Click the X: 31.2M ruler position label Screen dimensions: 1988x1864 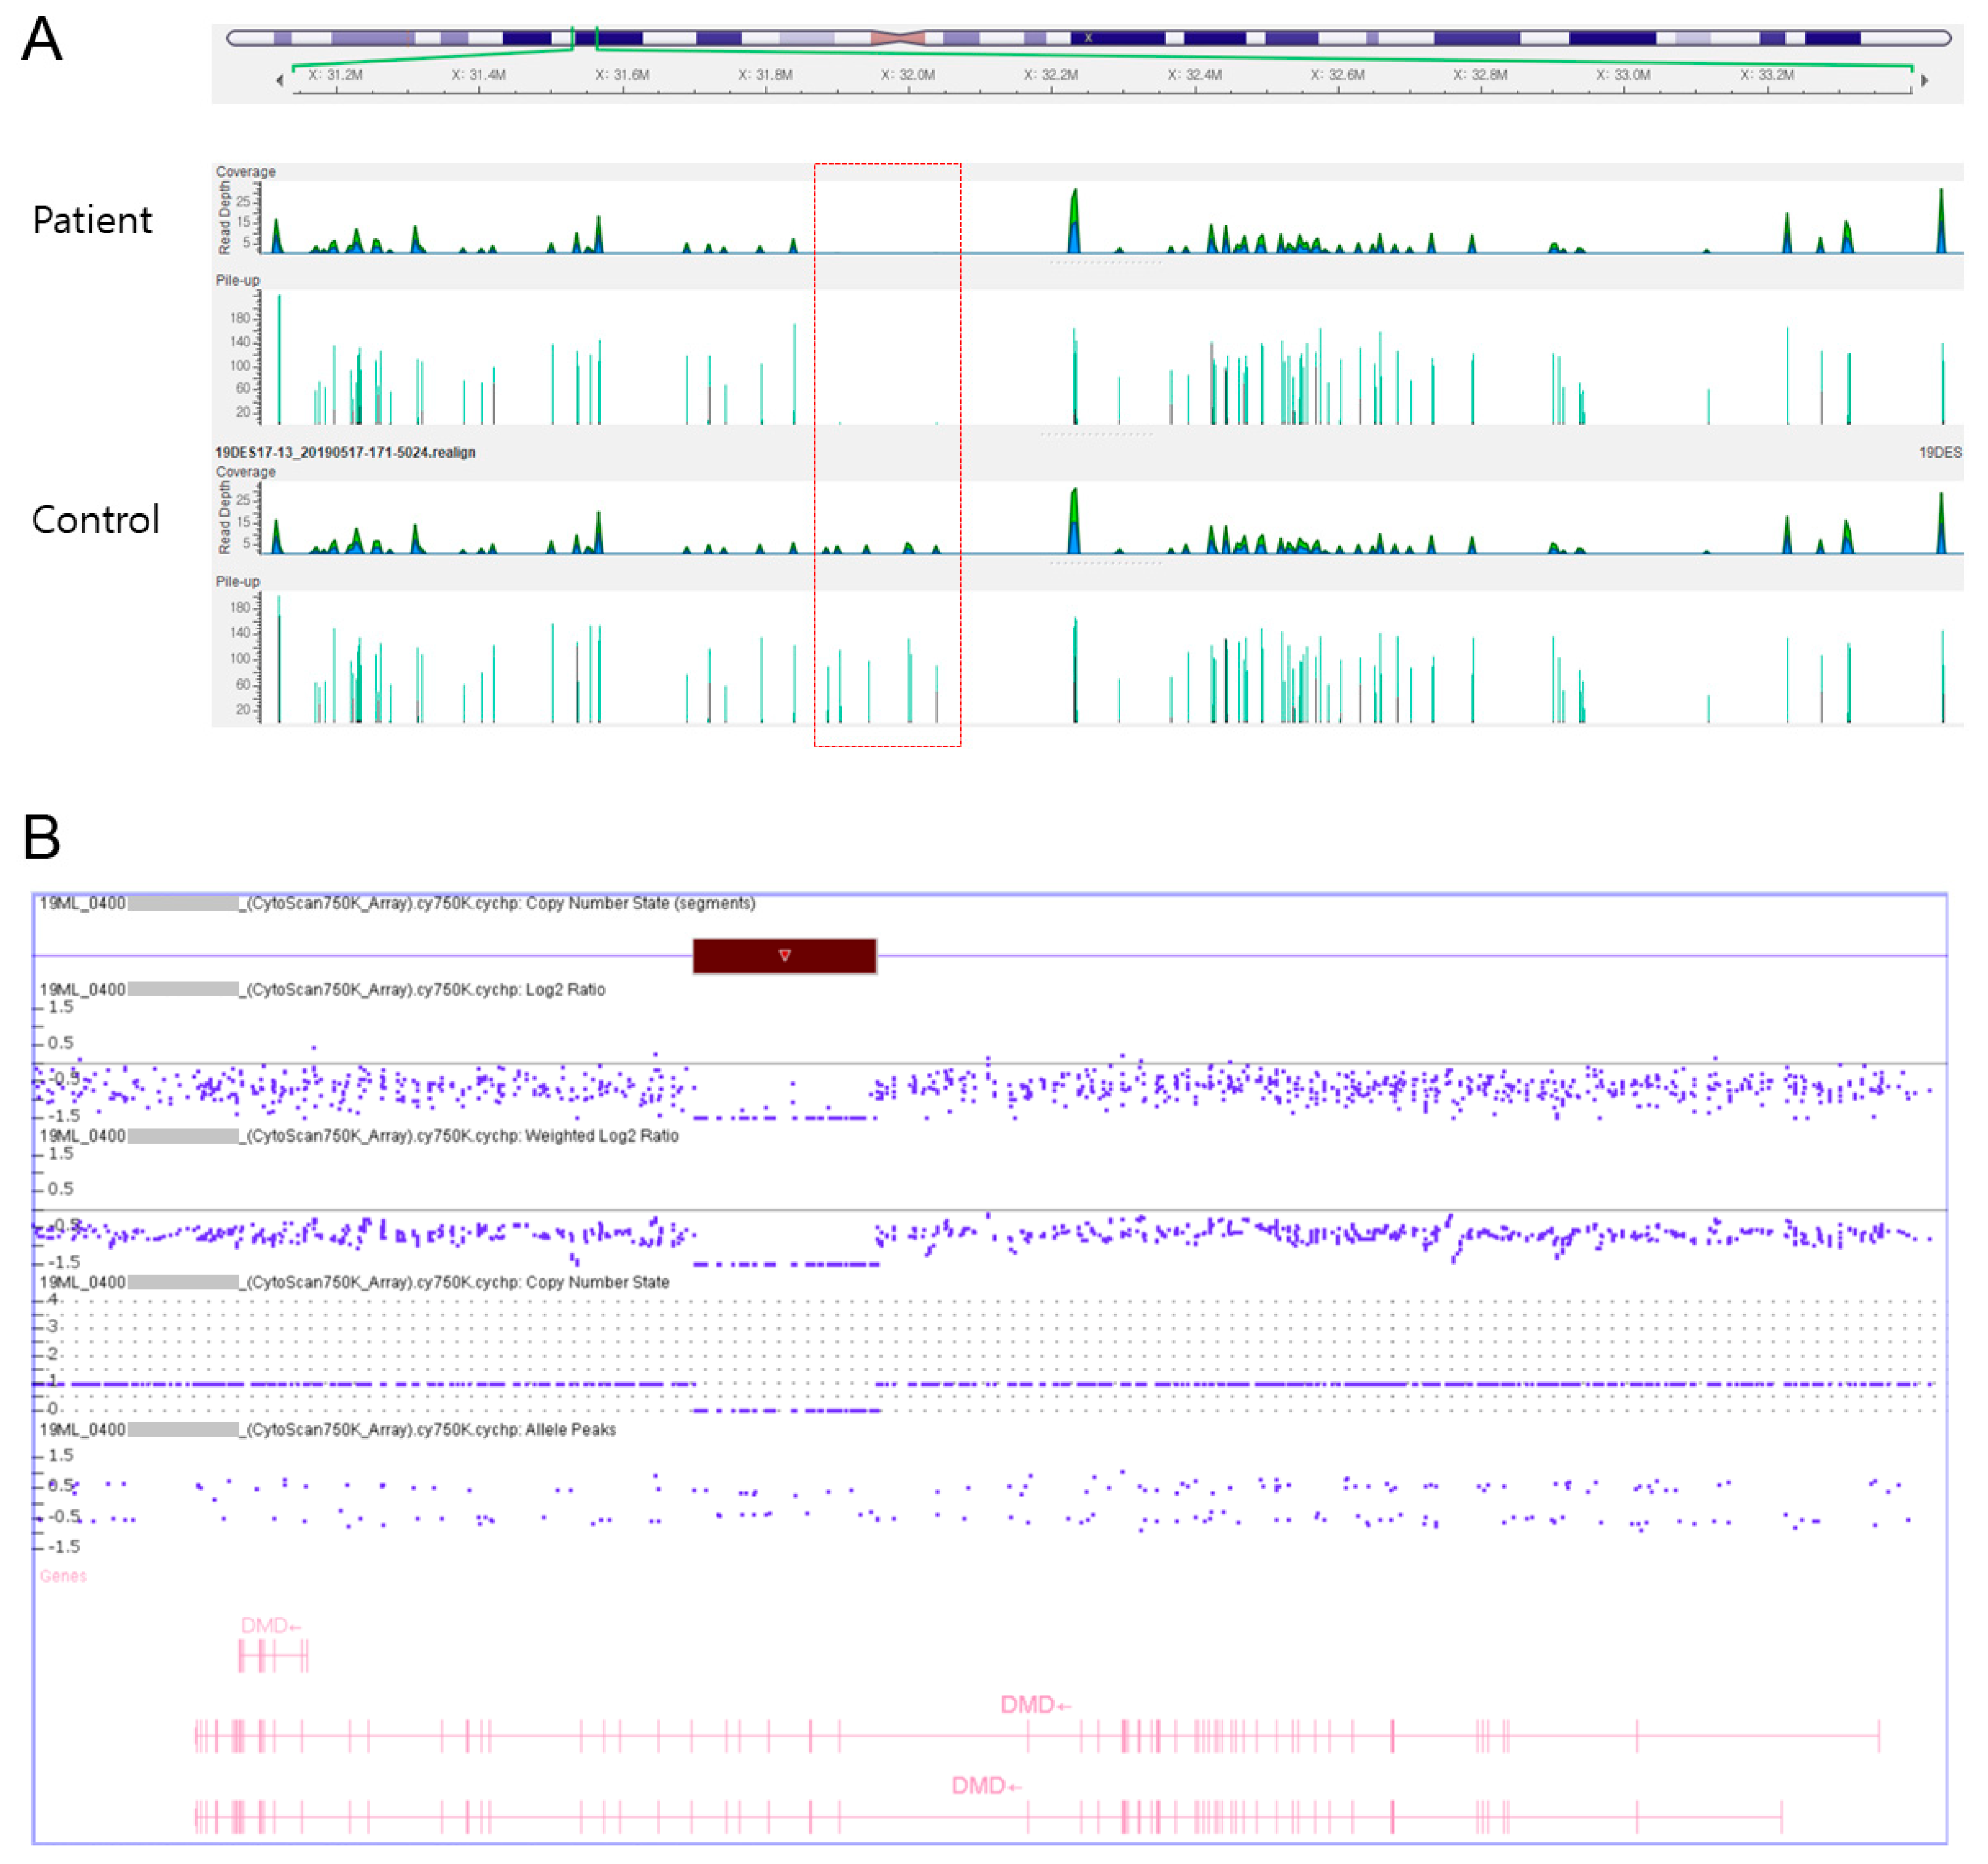(x=335, y=75)
